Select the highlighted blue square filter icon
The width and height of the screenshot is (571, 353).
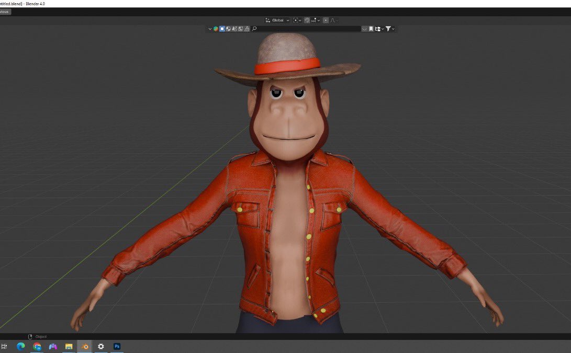(x=222, y=29)
